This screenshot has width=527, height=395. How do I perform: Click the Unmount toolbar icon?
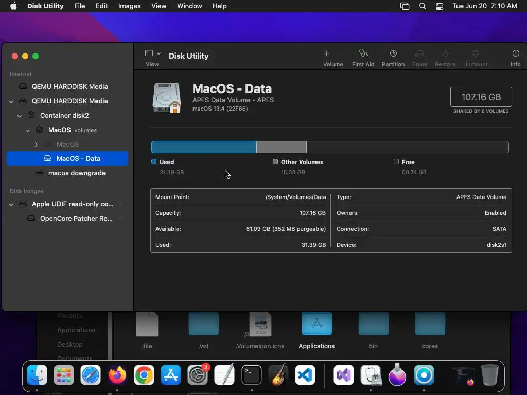[x=475, y=53]
